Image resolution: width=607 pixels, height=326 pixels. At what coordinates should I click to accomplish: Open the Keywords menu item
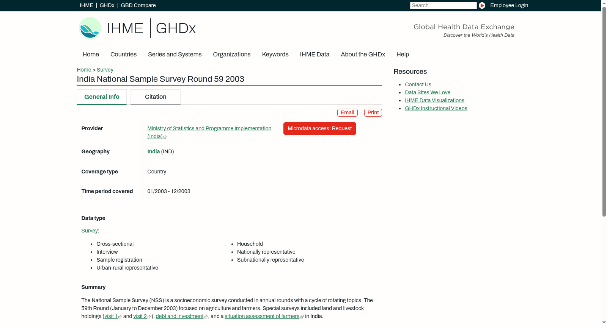point(275,55)
